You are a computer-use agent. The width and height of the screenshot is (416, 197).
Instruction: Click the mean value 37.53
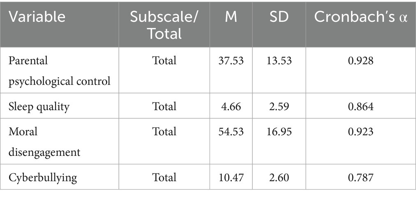pos(231,61)
